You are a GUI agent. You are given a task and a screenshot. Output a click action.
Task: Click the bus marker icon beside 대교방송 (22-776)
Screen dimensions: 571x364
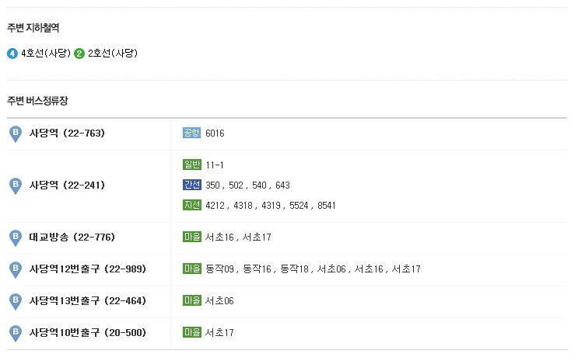[15, 237]
